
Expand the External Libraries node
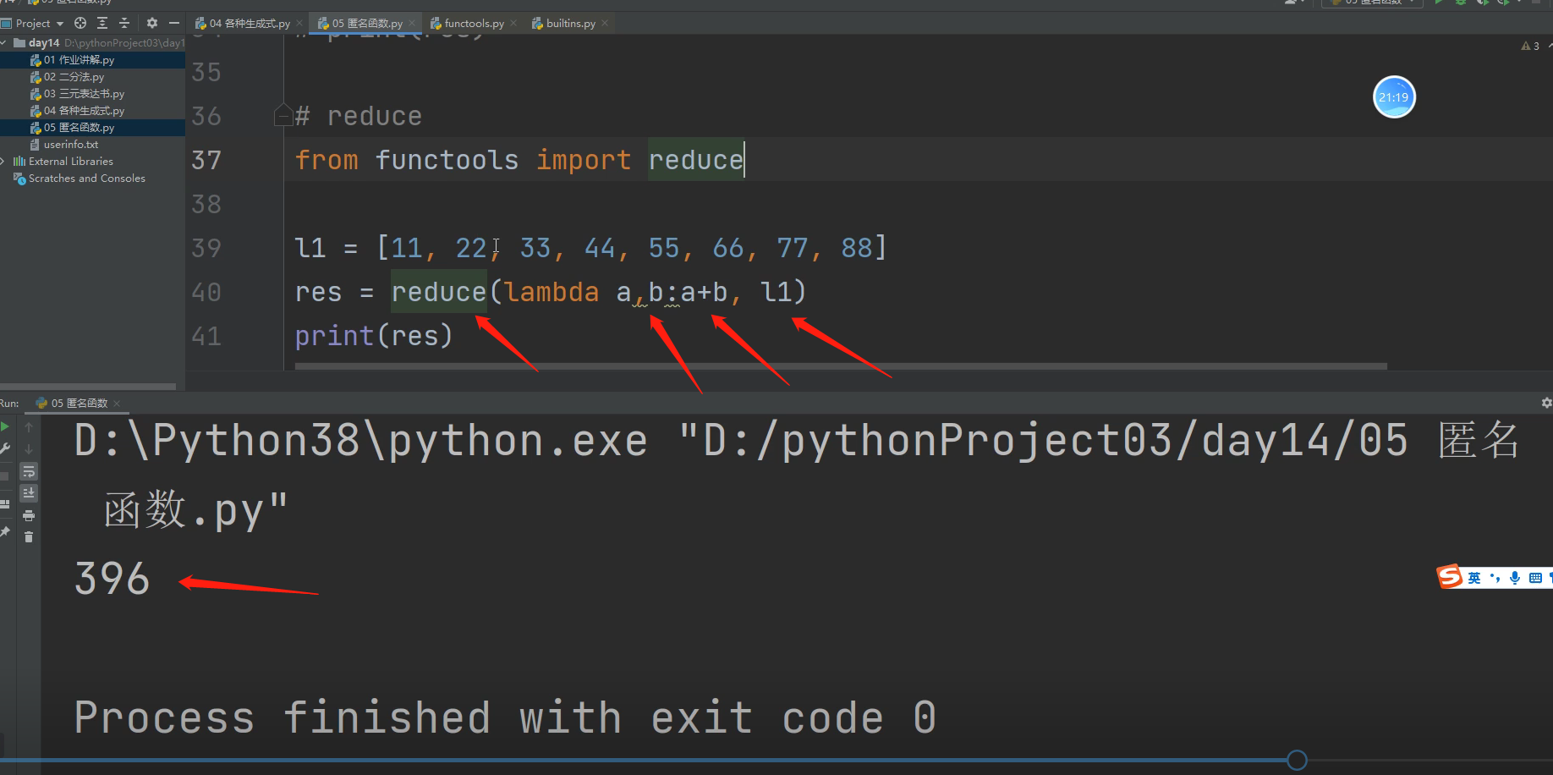(x=3, y=162)
